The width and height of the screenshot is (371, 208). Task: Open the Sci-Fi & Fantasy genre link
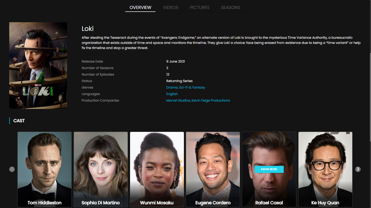coord(192,87)
